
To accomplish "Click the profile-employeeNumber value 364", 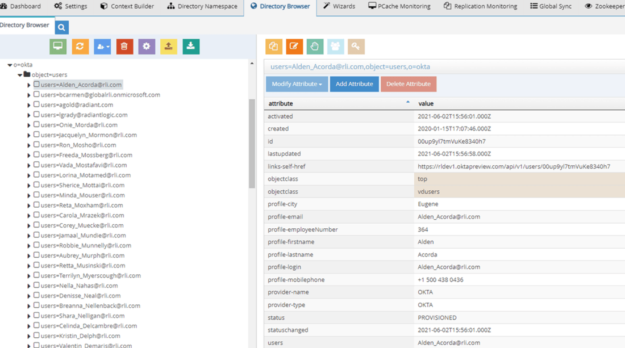I will point(423,229).
